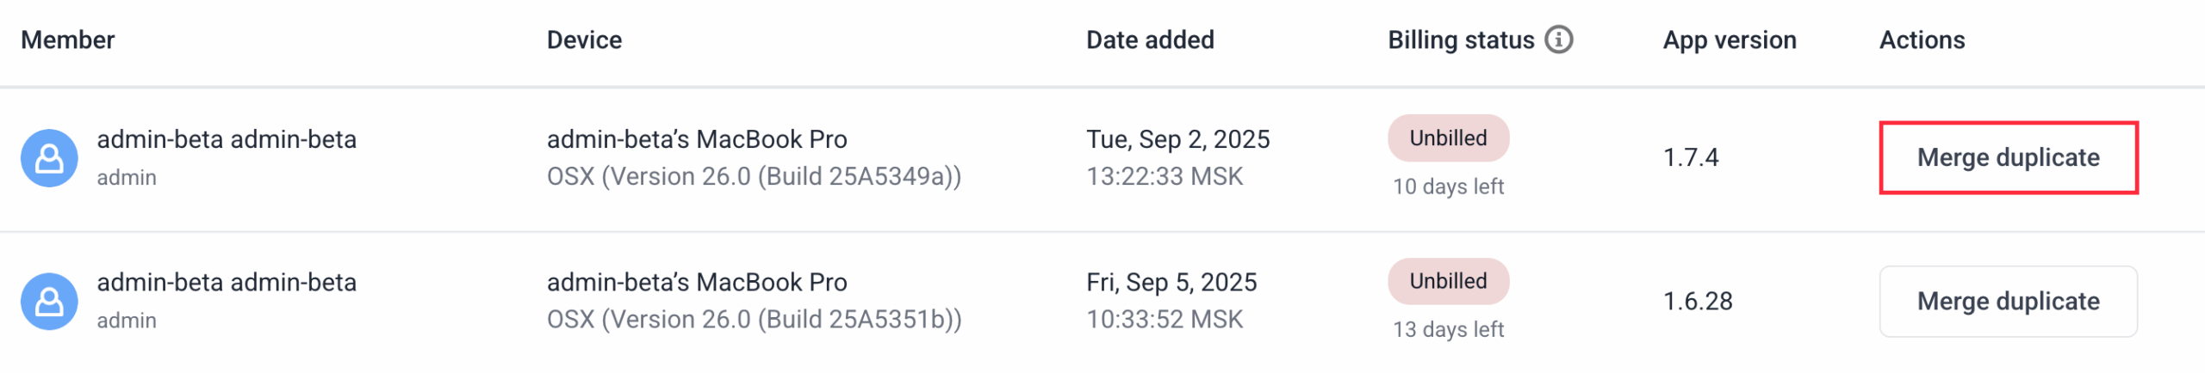Select the Actions column header
2205x373 pixels.
click(x=1922, y=40)
